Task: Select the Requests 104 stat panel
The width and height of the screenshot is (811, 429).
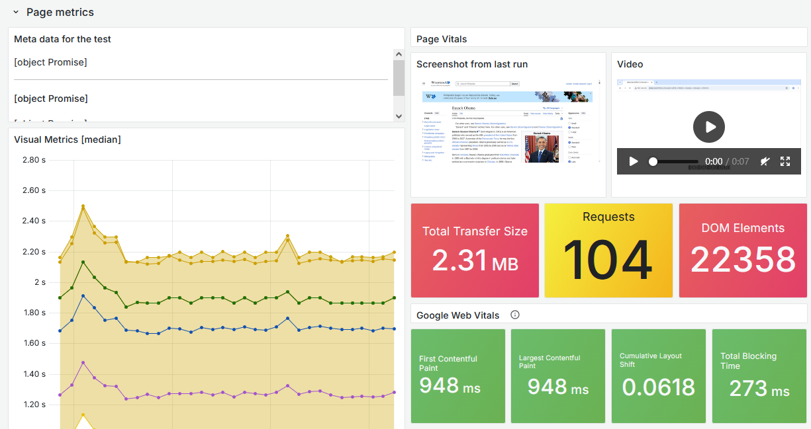Action: tap(608, 251)
